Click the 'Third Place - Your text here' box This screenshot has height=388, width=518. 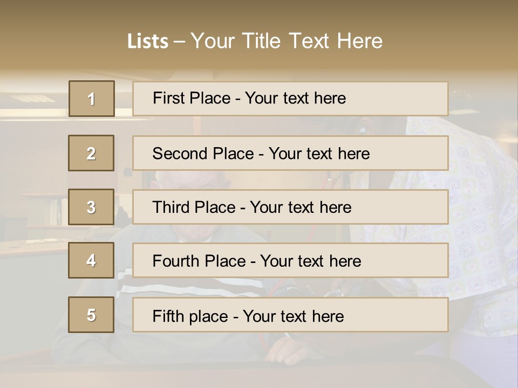tap(290, 207)
